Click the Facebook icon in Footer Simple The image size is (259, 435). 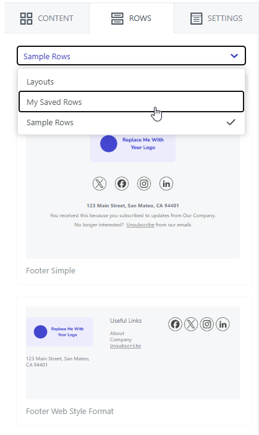point(122,184)
